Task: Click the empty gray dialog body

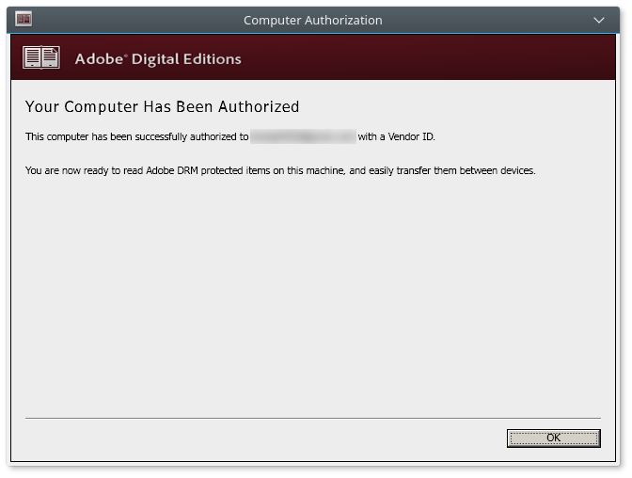Action: pos(310,301)
